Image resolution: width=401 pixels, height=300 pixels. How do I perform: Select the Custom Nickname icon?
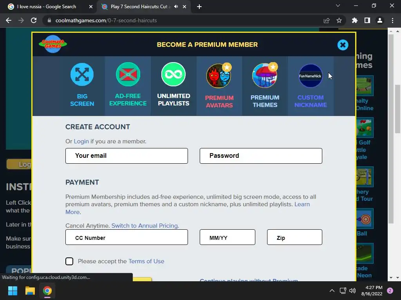point(311,76)
